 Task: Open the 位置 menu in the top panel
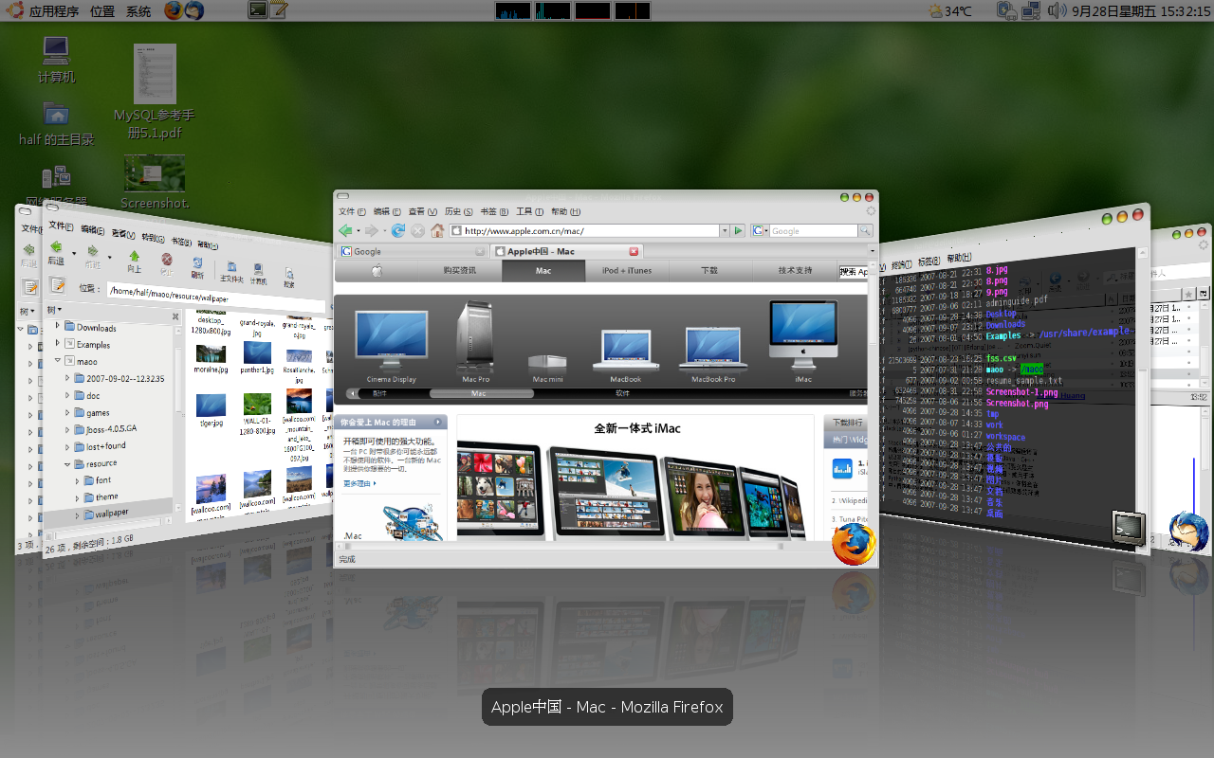coord(102,11)
